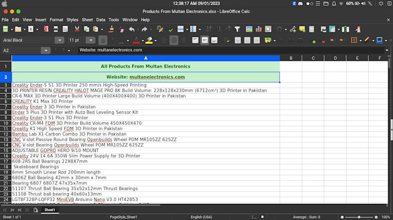Toggle align right
Screen dimensions: 393x220
(184, 40)
